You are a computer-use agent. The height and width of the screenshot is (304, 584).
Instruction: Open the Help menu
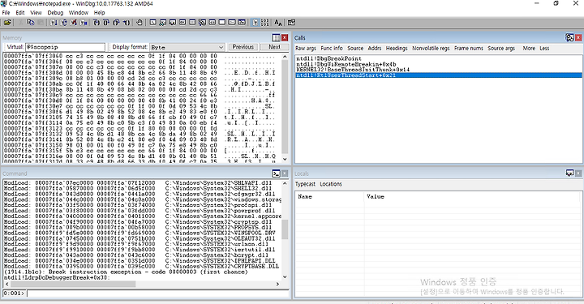[100, 13]
